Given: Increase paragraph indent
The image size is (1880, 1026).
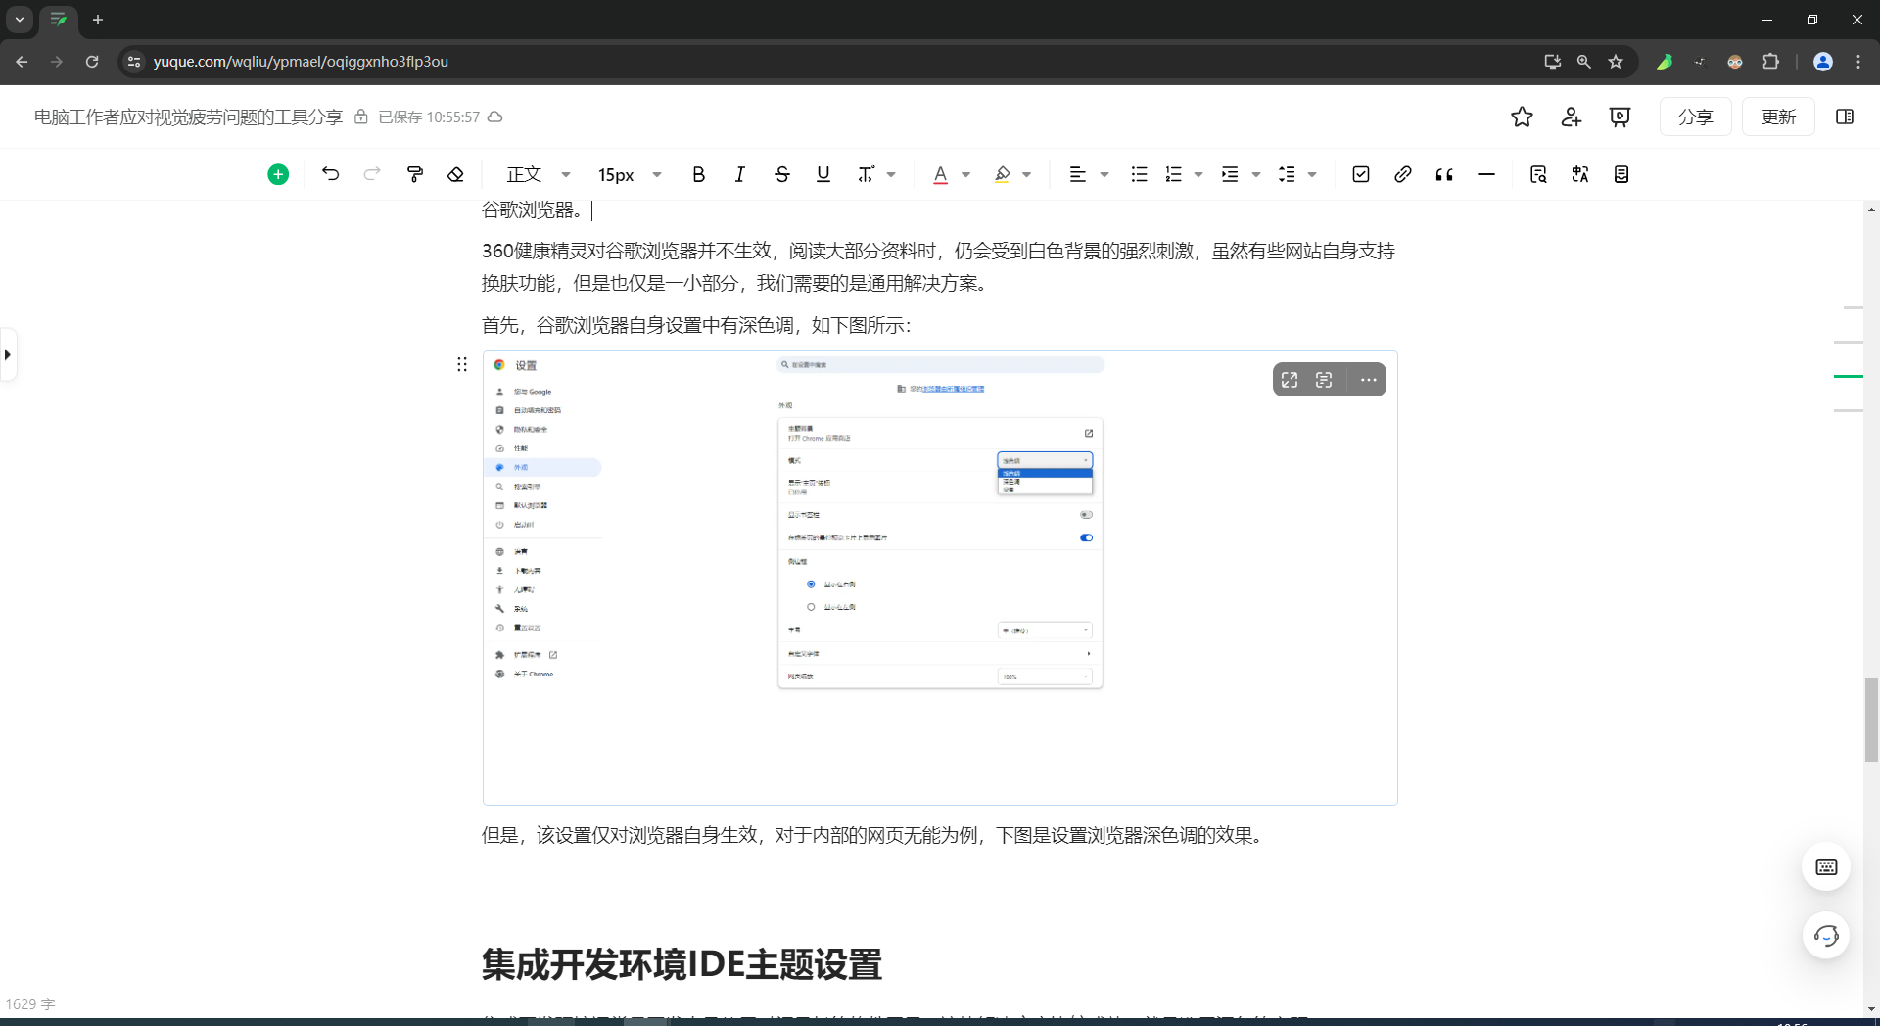Looking at the screenshot, I should coord(1230,174).
